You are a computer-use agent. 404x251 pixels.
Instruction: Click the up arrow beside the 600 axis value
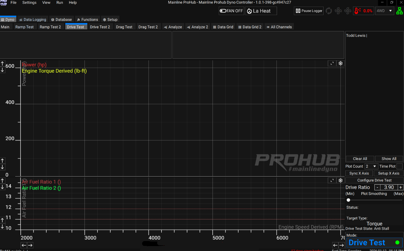click(3, 64)
